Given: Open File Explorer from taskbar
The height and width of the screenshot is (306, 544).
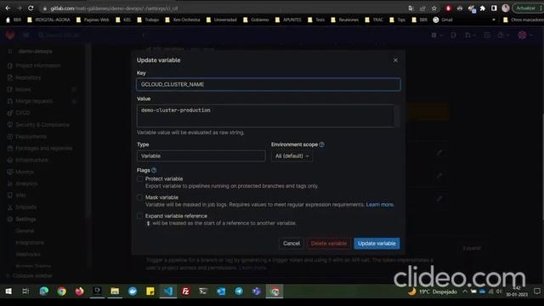Looking at the screenshot, I should pos(115,291).
